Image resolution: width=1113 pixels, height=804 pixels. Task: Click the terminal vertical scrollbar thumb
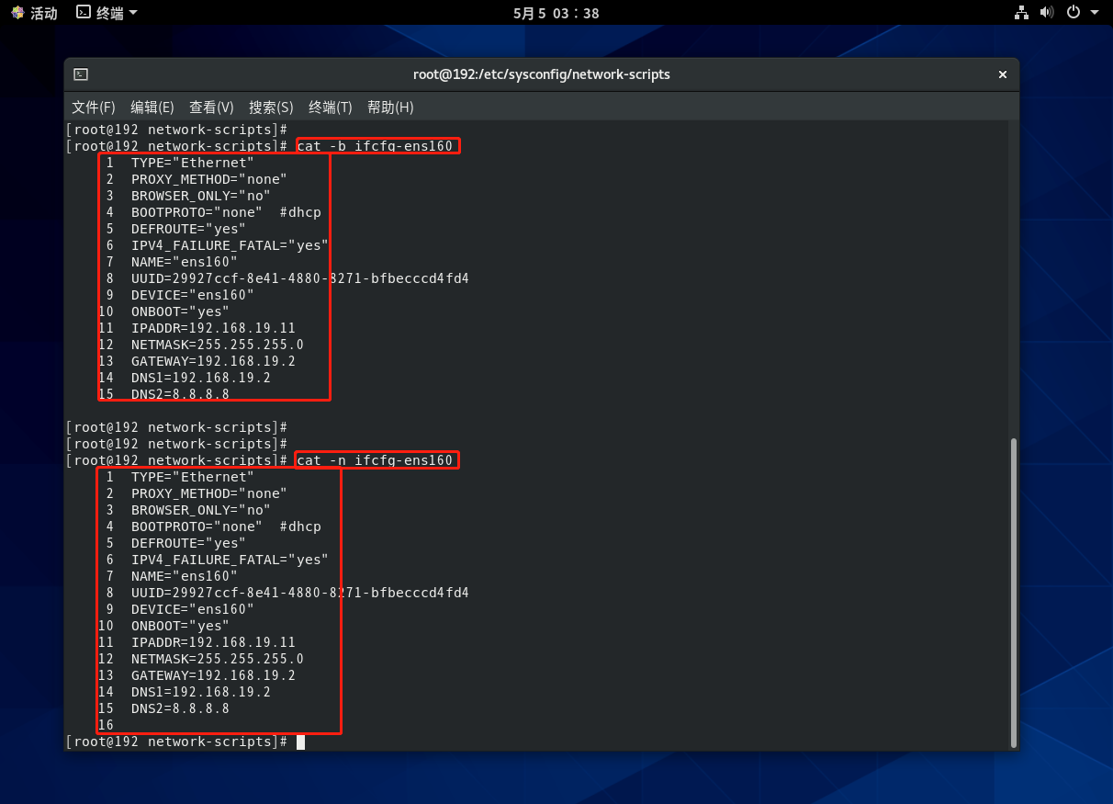tap(1014, 592)
